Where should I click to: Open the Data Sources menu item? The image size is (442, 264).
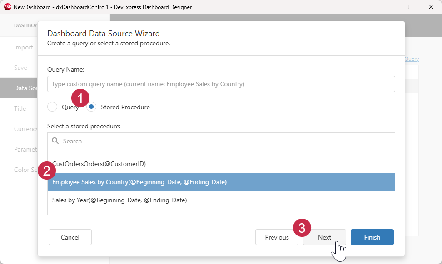click(x=19, y=88)
